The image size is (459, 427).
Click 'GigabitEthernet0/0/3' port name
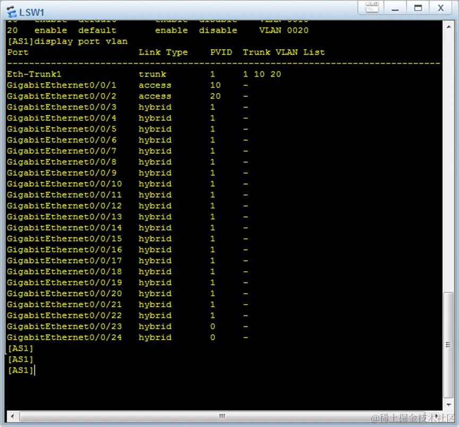(x=62, y=107)
